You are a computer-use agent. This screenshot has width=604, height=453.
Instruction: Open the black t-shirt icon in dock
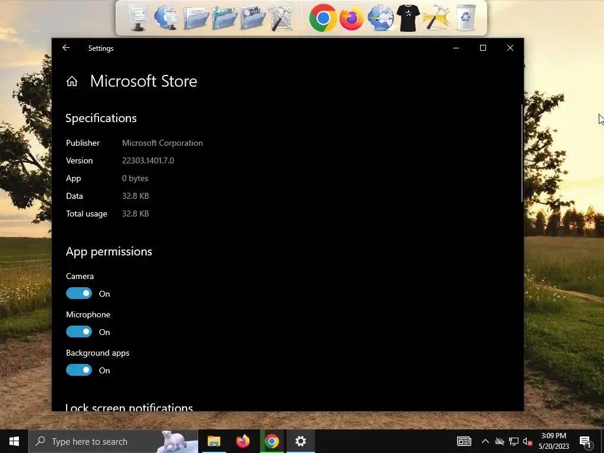(x=408, y=18)
